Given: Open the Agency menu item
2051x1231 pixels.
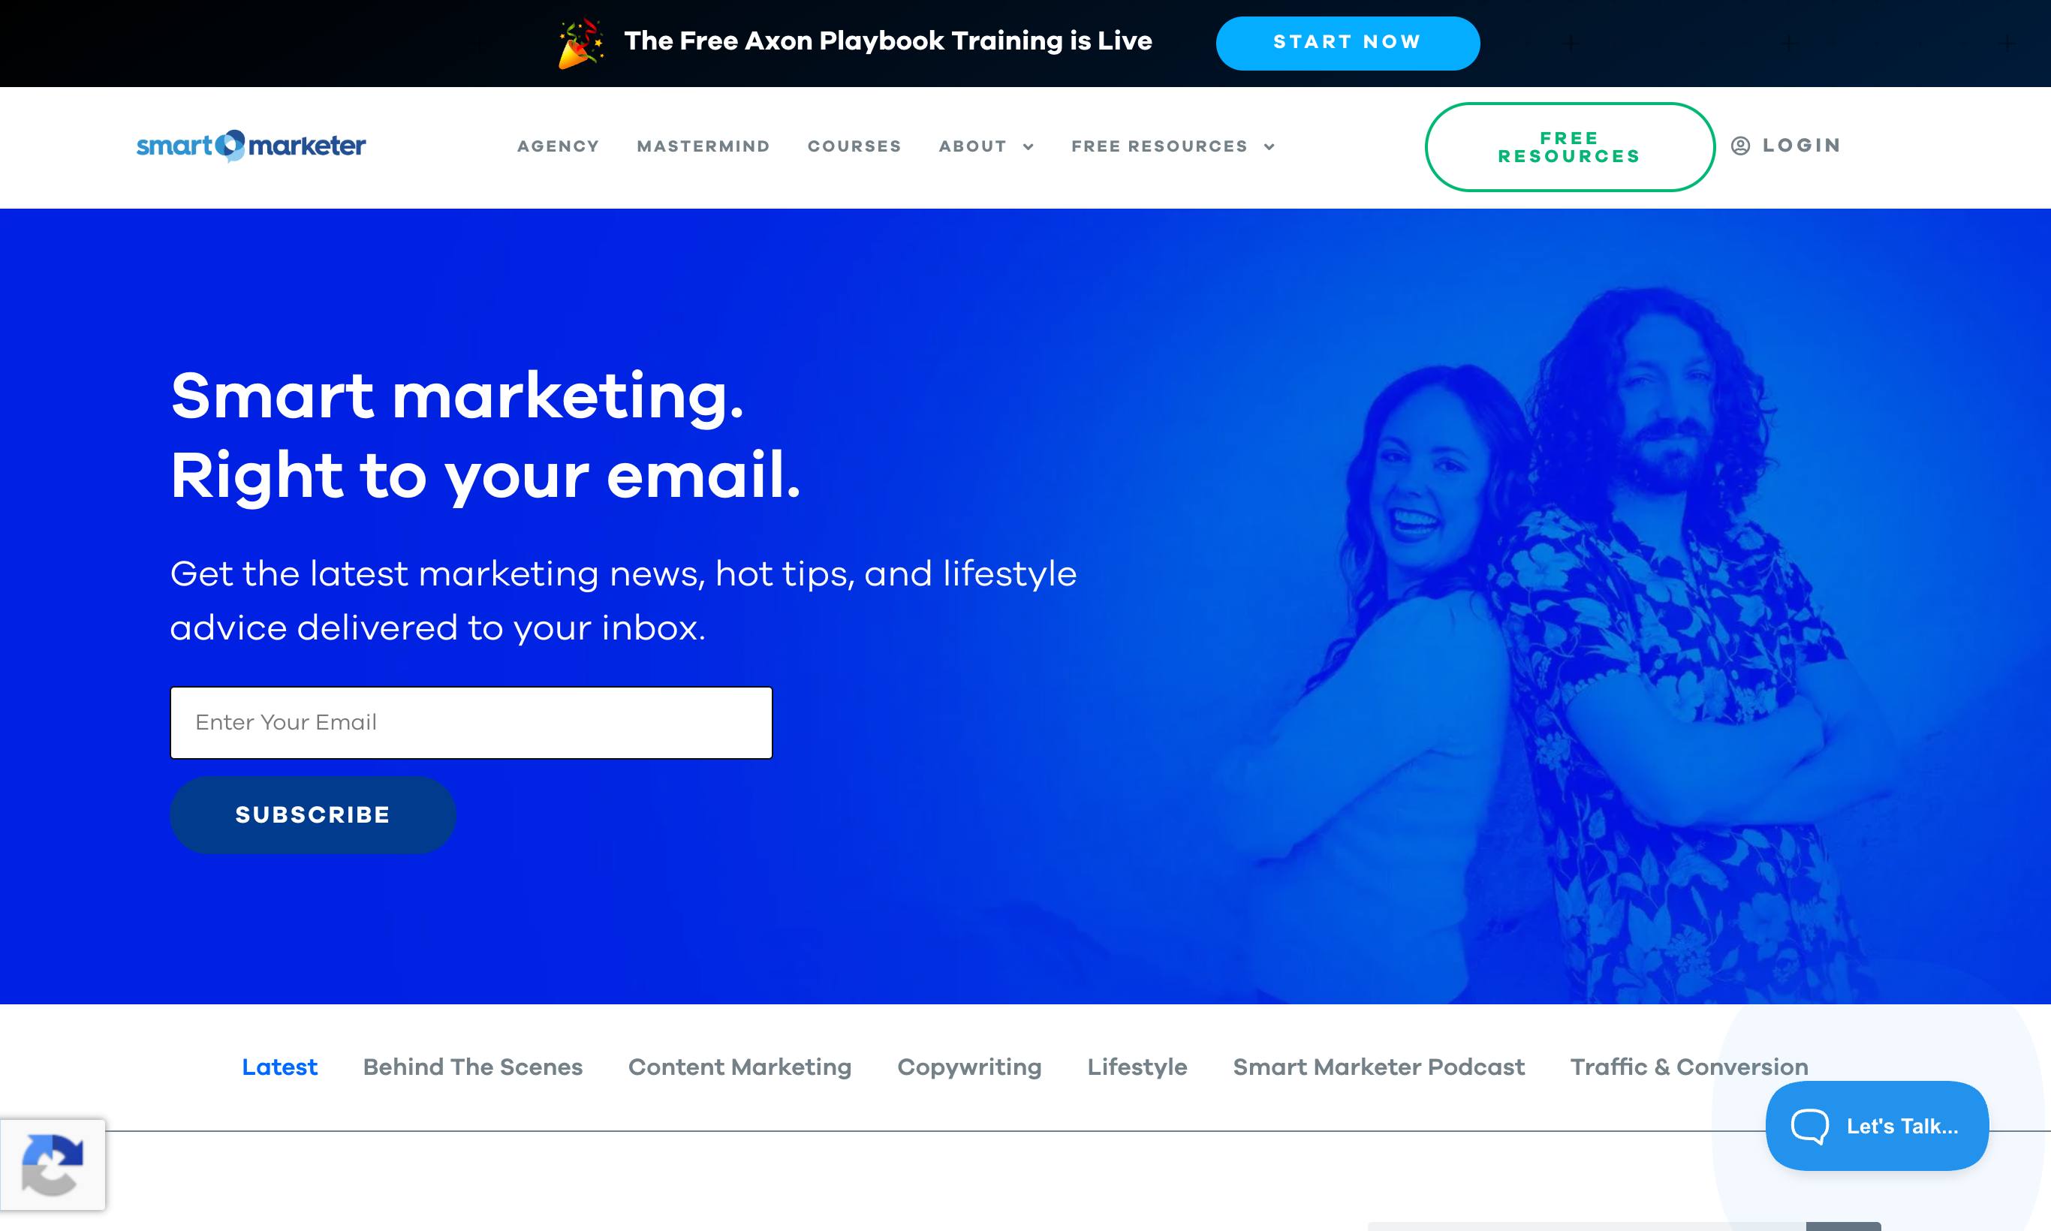Looking at the screenshot, I should pyautogui.click(x=558, y=146).
